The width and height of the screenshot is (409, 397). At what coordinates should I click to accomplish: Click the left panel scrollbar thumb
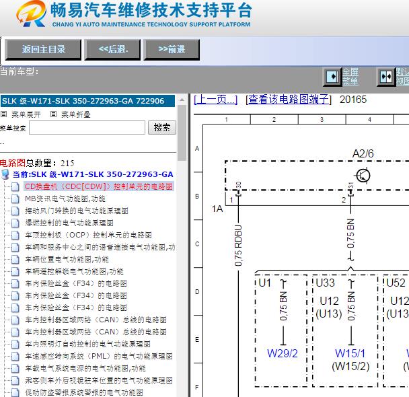click(182, 133)
